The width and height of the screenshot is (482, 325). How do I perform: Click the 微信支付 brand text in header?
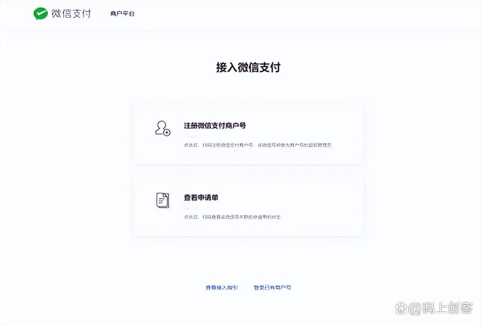[71, 14]
